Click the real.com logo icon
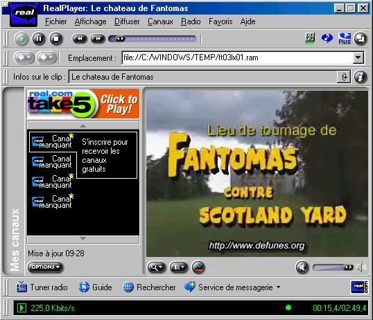 pyautogui.click(x=359, y=287)
